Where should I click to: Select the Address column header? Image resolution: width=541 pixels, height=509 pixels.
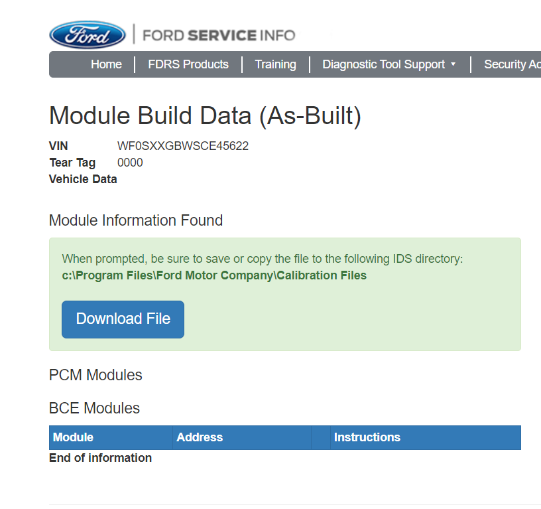point(200,437)
